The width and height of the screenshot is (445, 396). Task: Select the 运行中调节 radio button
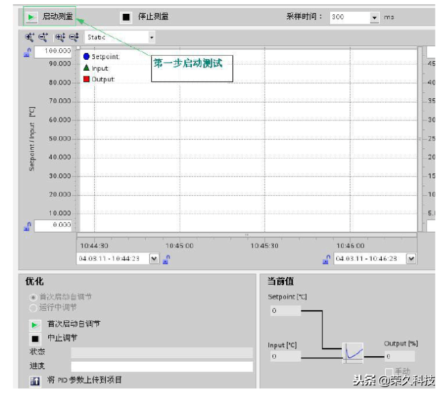tap(33, 307)
